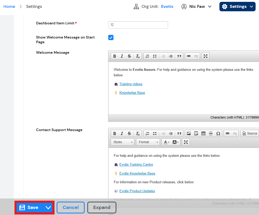
Task: Click the Save button
Action: point(30,208)
